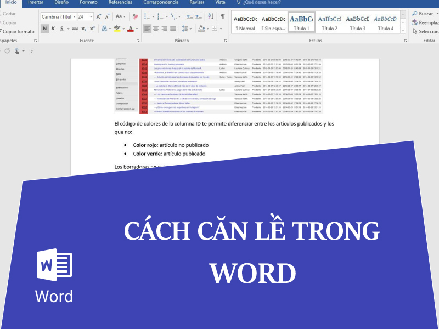The height and width of the screenshot is (329, 439).
Task: Shrink font size with the smaller A icon
Action: tap(107, 17)
